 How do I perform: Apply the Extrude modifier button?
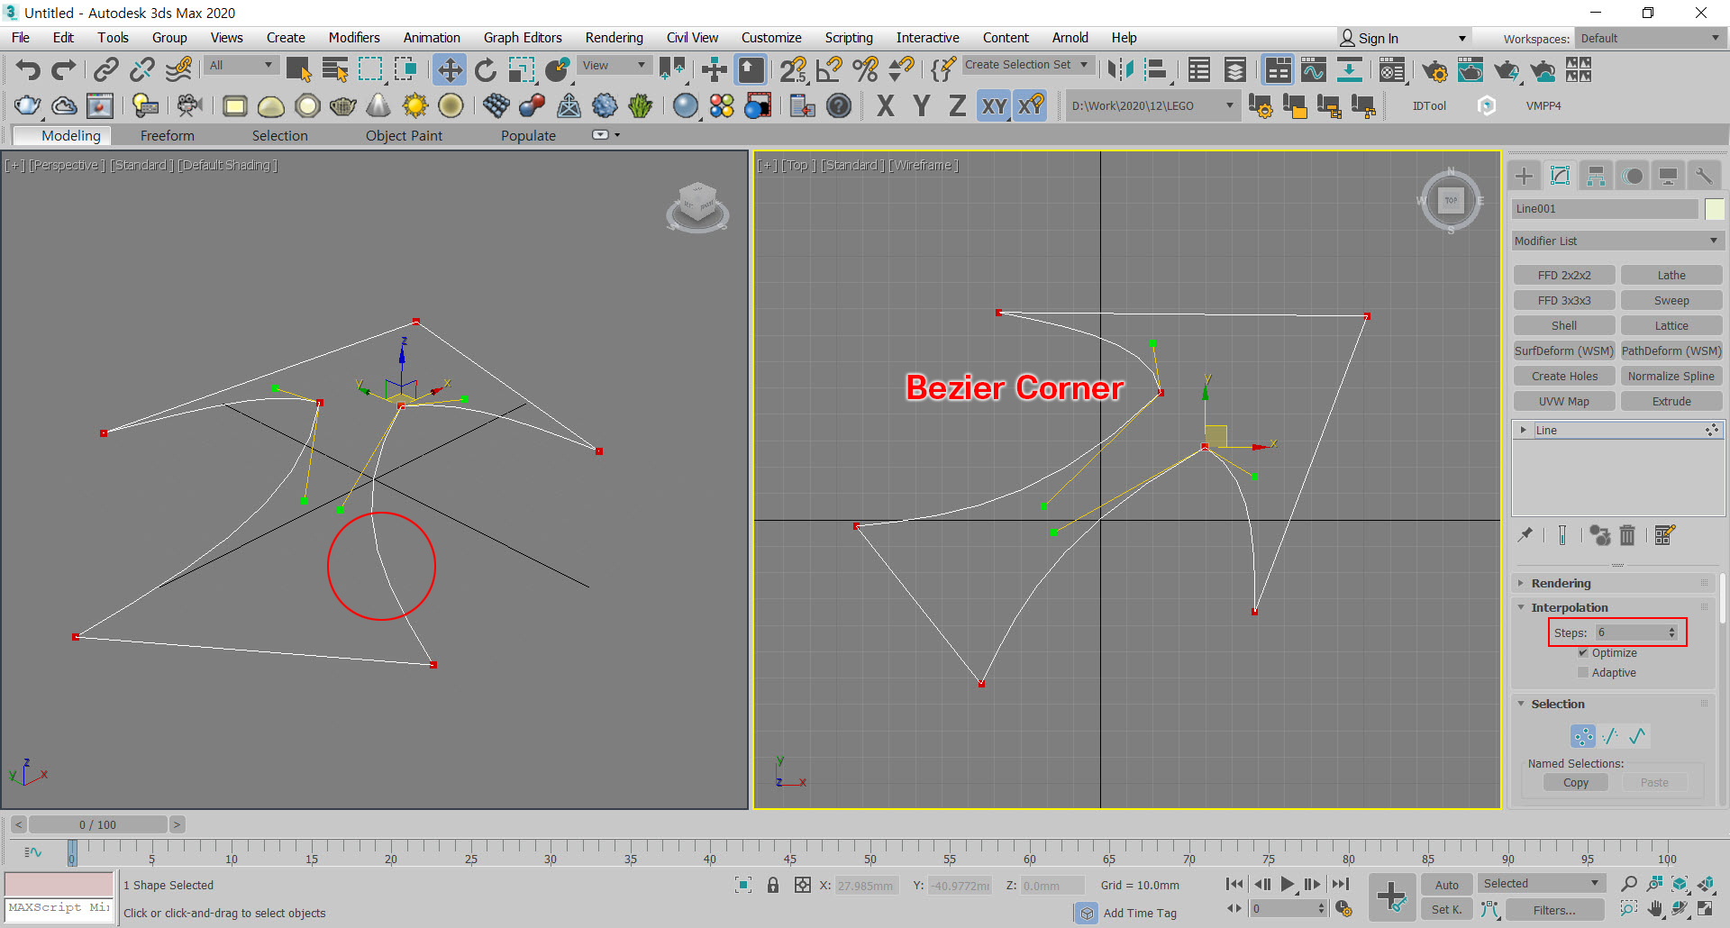point(1671,401)
